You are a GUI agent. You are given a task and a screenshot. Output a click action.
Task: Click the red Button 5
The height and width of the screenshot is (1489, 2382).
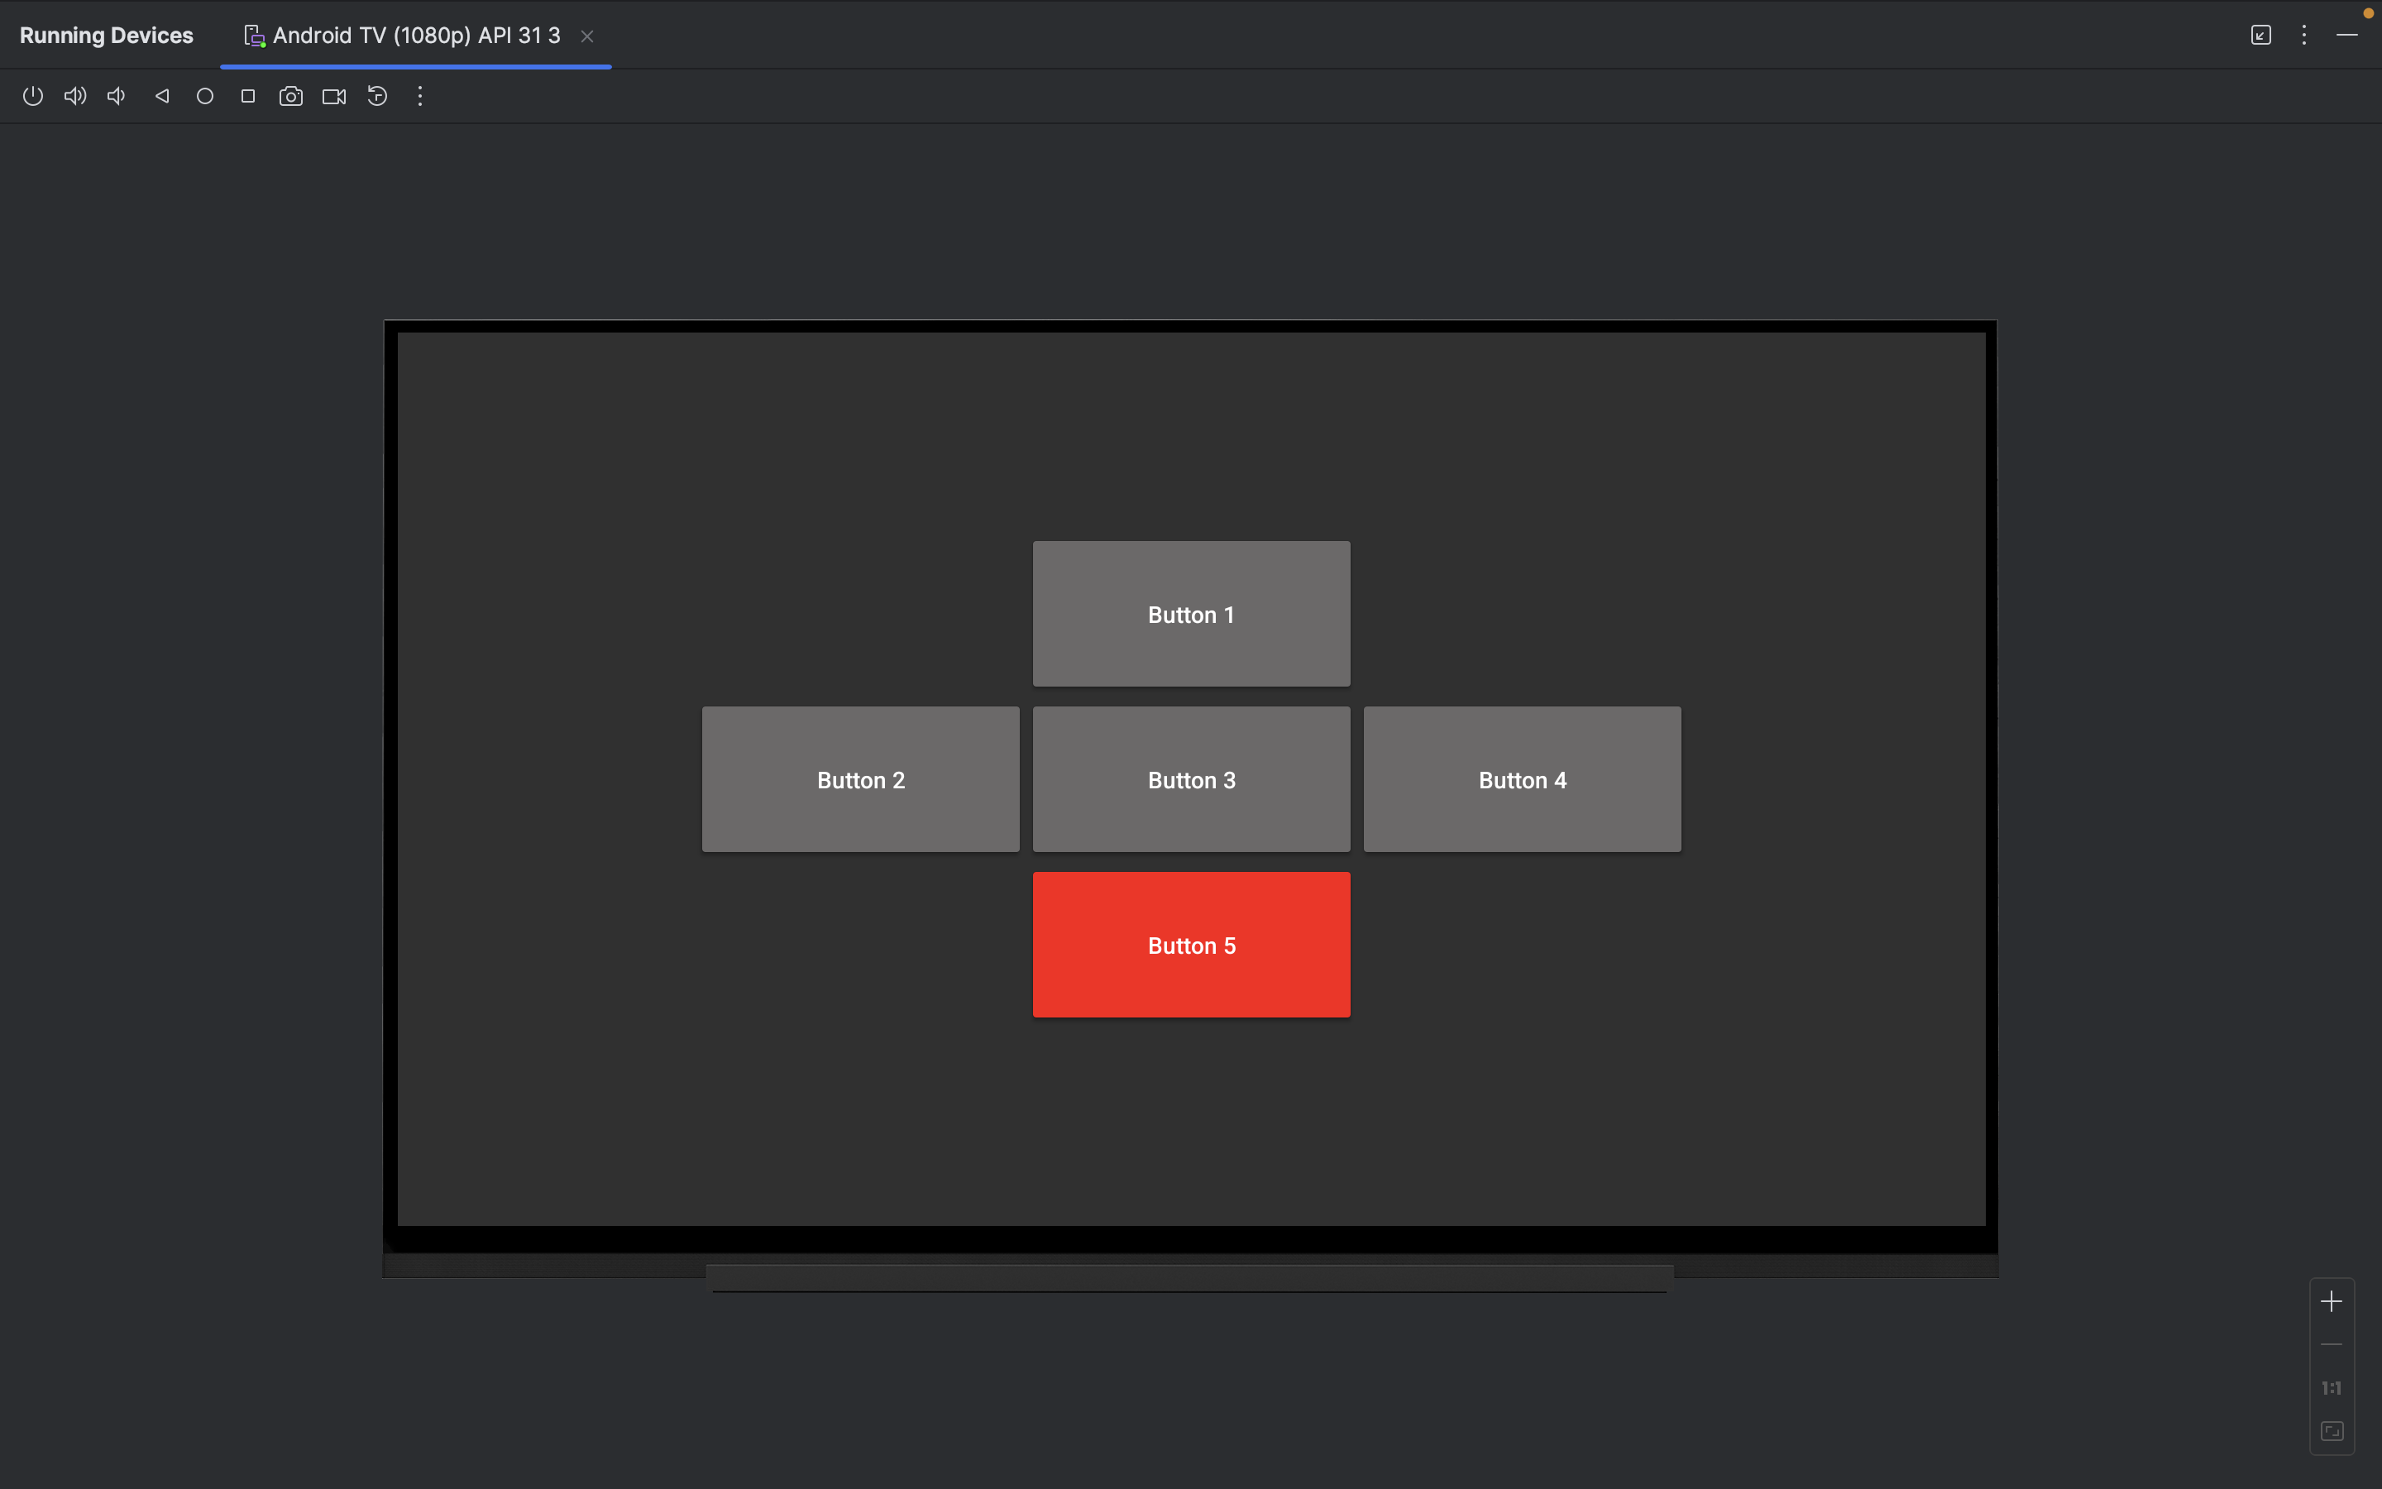pyautogui.click(x=1190, y=944)
